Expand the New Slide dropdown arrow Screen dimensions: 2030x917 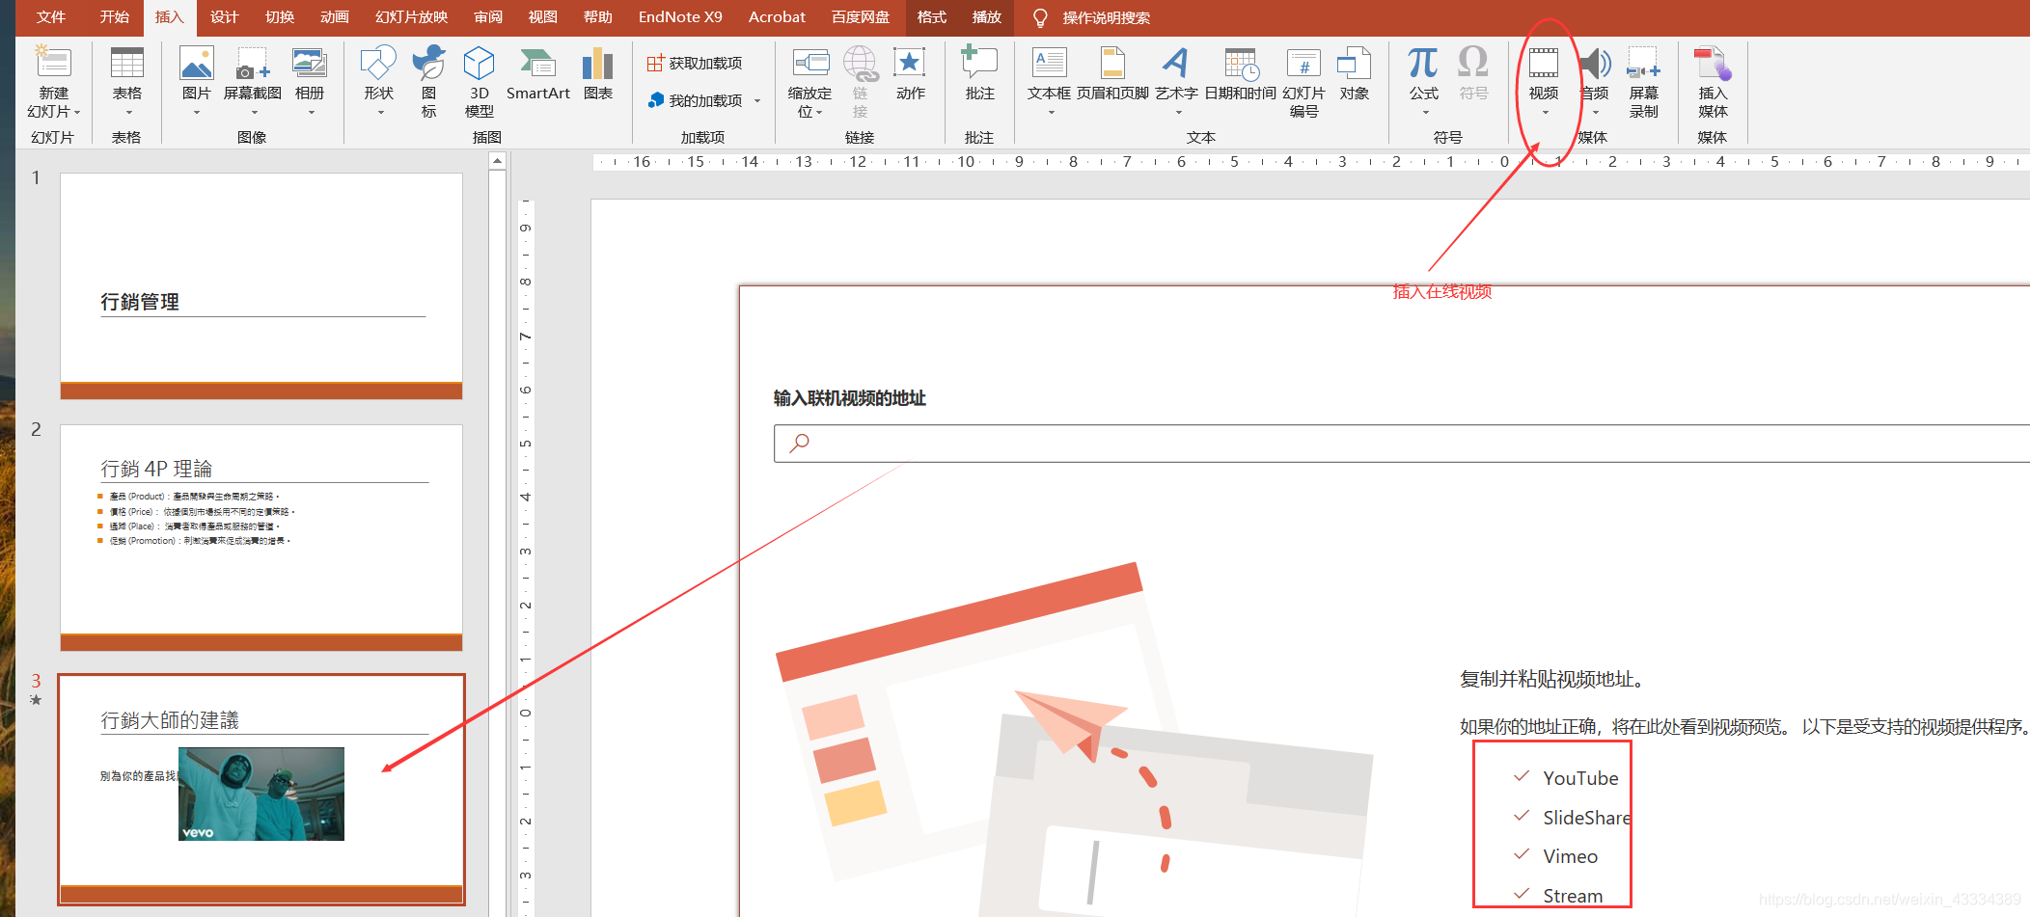[77, 112]
